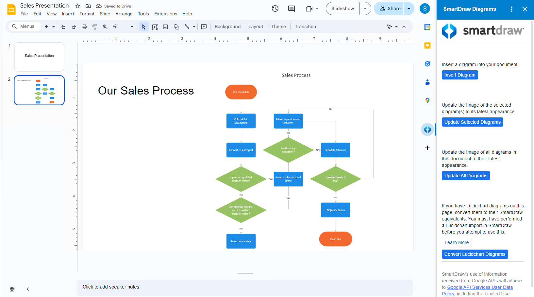The width and height of the screenshot is (534, 297).
Task: Click the Convert Lucidchart Diagrams button
Action: tap(475, 254)
